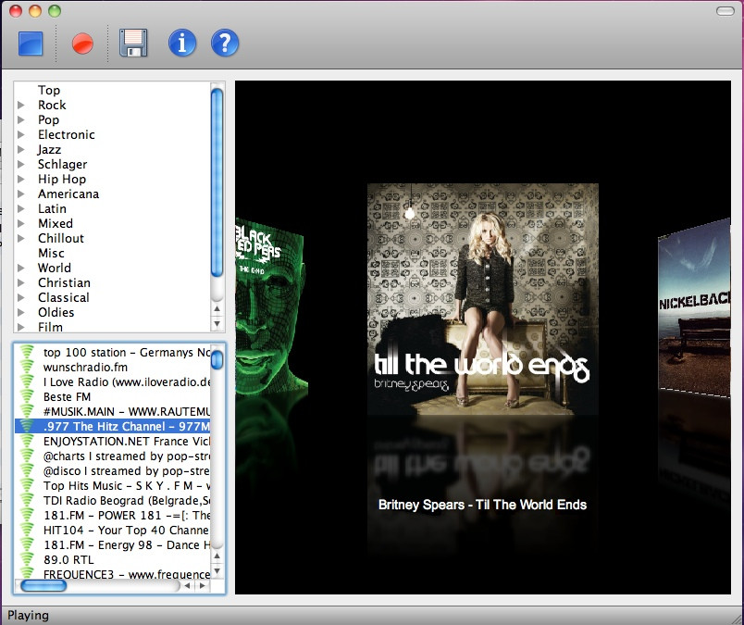
Task: Click station list vertical scrollbar thumb
Action: coord(217,359)
